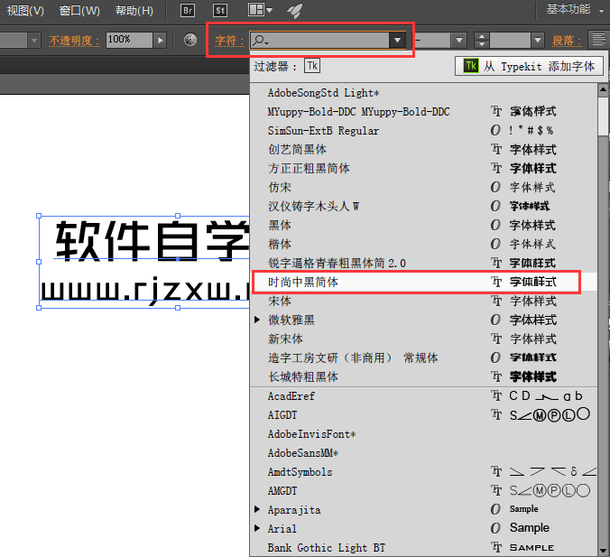Click the font size stepper arrows
This screenshot has height=557, width=610.
tap(482, 40)
